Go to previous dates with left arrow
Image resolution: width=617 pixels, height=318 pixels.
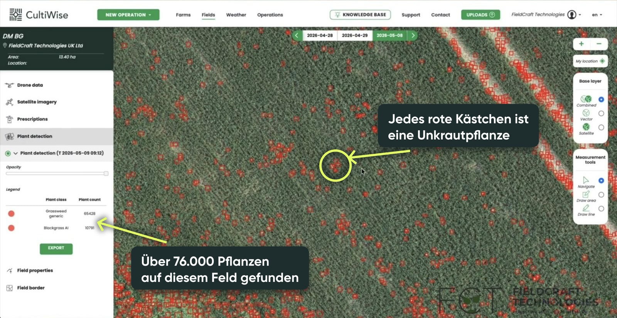(x=297, y=35)
